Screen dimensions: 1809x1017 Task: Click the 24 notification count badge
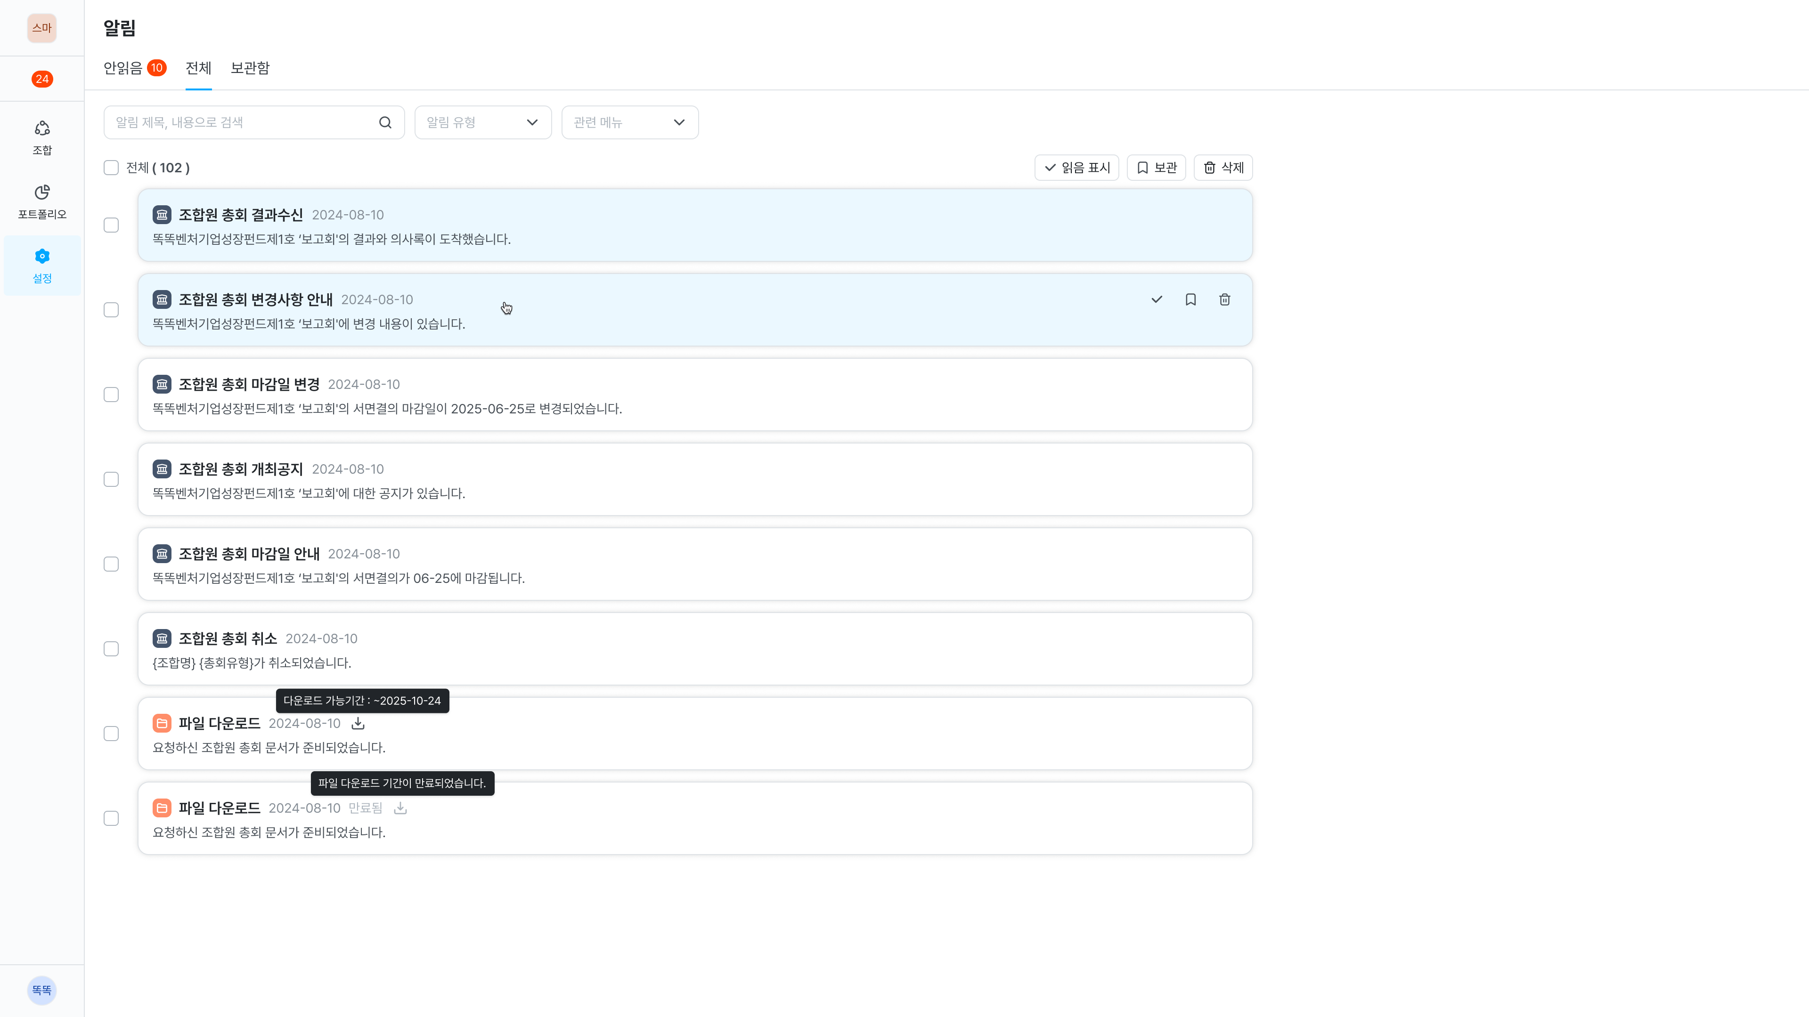[42, 79]
